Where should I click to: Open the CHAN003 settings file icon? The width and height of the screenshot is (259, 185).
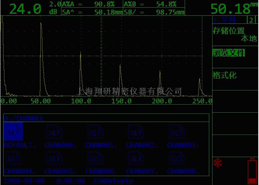click(177, 132)
